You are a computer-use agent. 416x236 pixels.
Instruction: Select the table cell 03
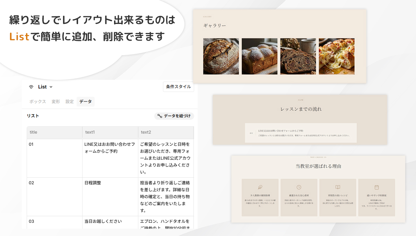pos(54,222)
